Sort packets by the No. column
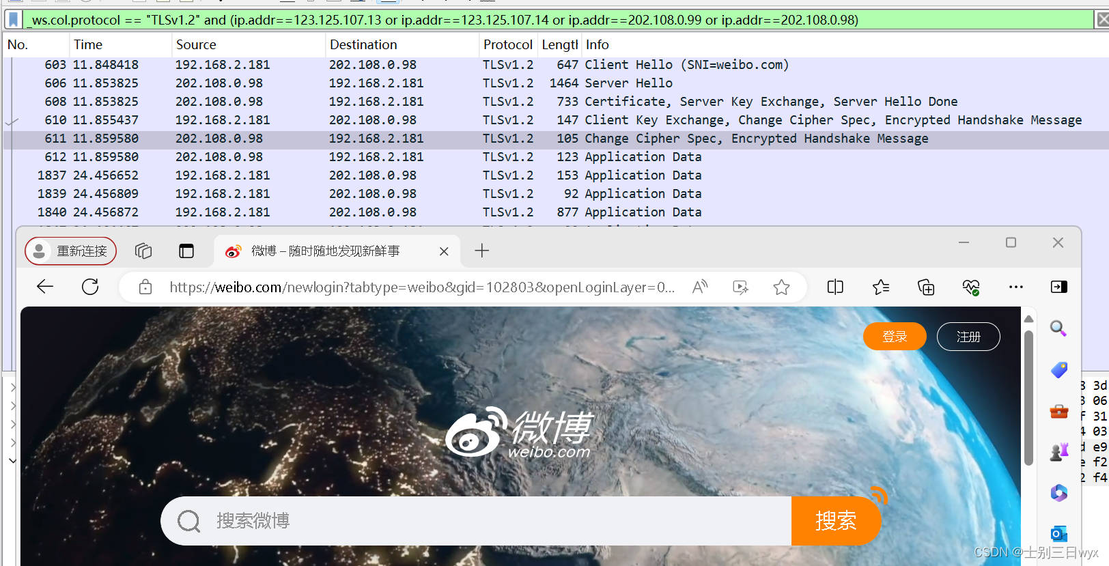The image size is (1109, 566). (36, 45)
